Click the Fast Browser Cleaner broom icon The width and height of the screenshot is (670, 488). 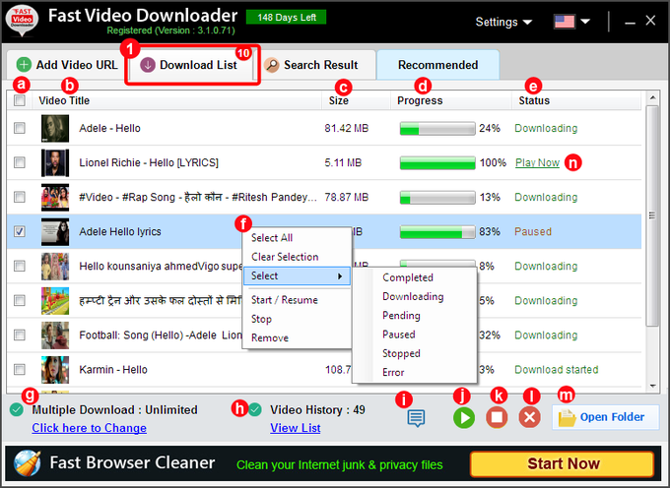26,462
